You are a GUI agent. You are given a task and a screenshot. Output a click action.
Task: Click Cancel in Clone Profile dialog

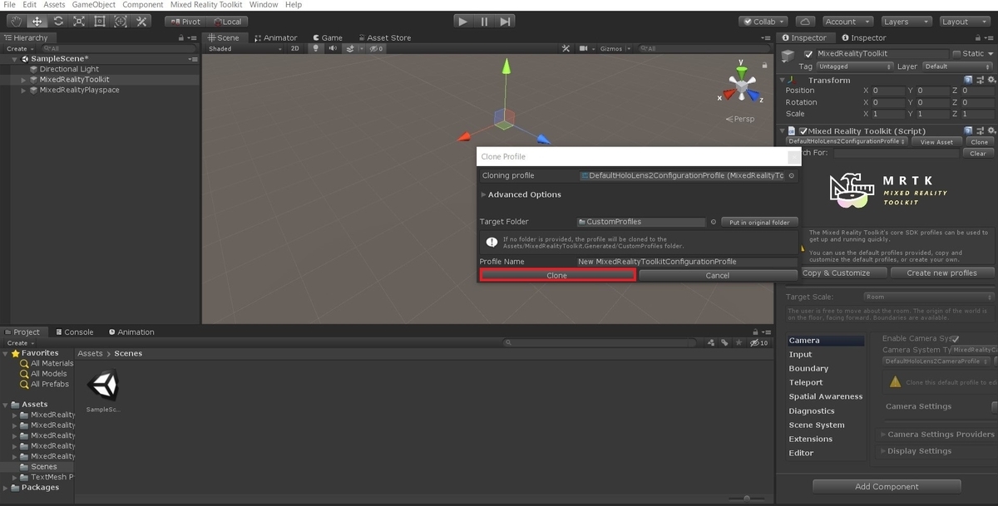coord(718,275)
